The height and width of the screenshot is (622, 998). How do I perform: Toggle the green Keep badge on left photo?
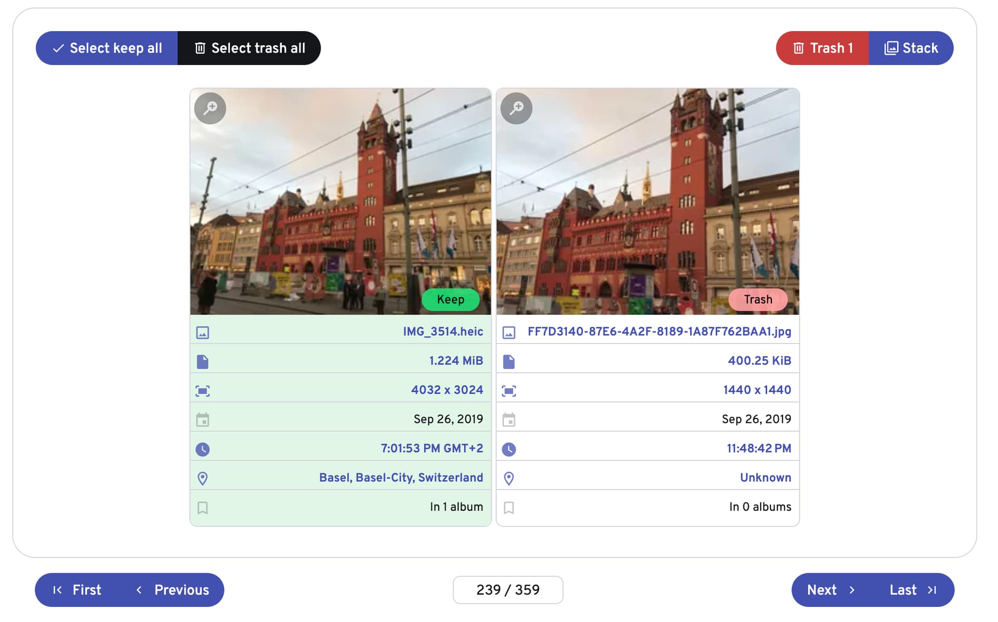pyautogui.click(x=450, y=299)
